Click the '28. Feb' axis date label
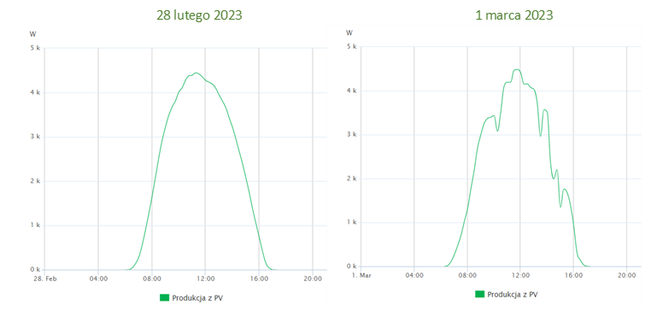Screen dimensions: 657x328 [44, 278]
